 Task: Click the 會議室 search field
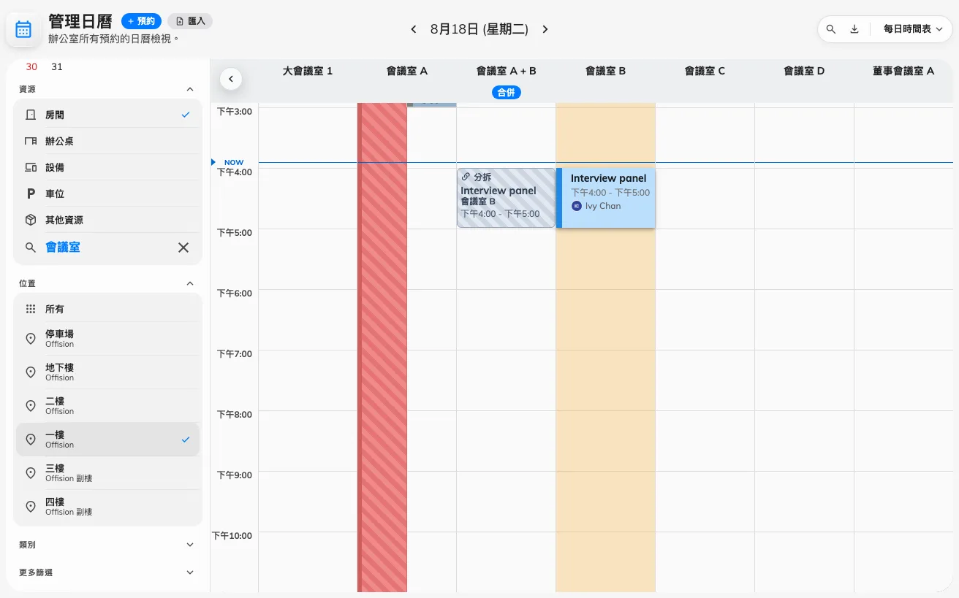107,248
